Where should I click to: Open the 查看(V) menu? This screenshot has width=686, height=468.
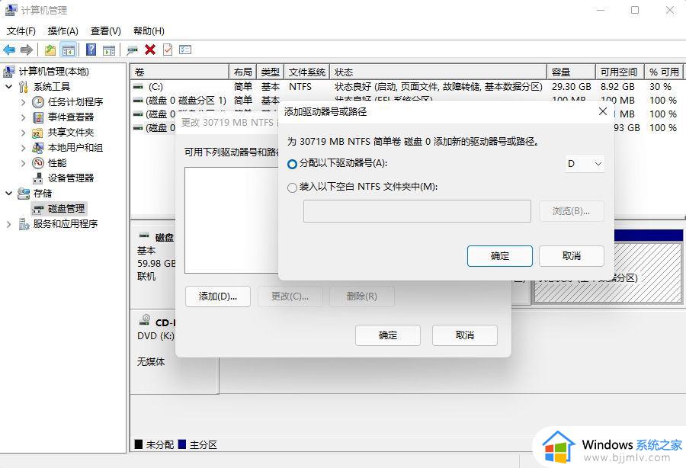pos(105,31)
